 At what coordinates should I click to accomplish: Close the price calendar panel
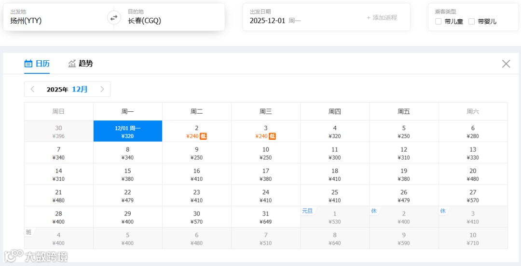tap(506, 64)
